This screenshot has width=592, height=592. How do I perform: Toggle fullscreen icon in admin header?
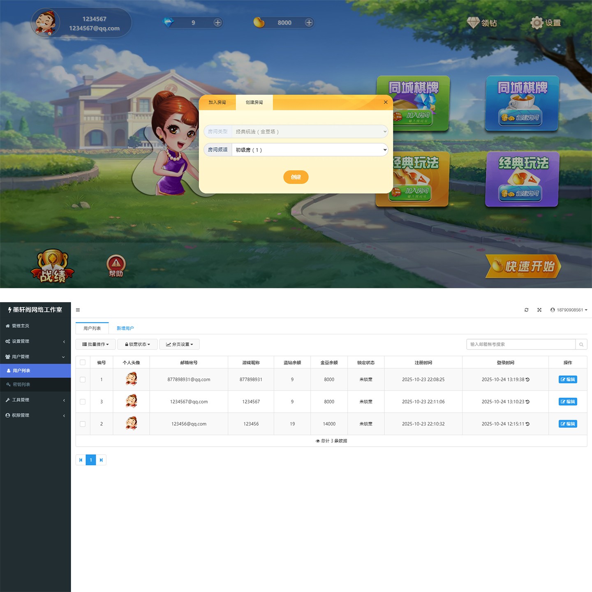[539, 310]
